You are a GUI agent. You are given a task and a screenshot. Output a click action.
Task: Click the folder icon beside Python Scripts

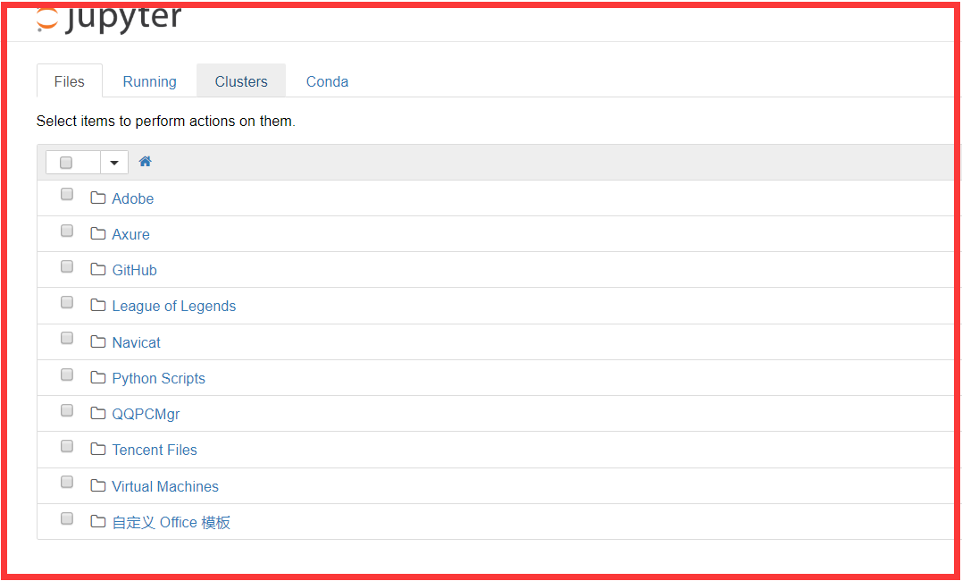[98, 378]
